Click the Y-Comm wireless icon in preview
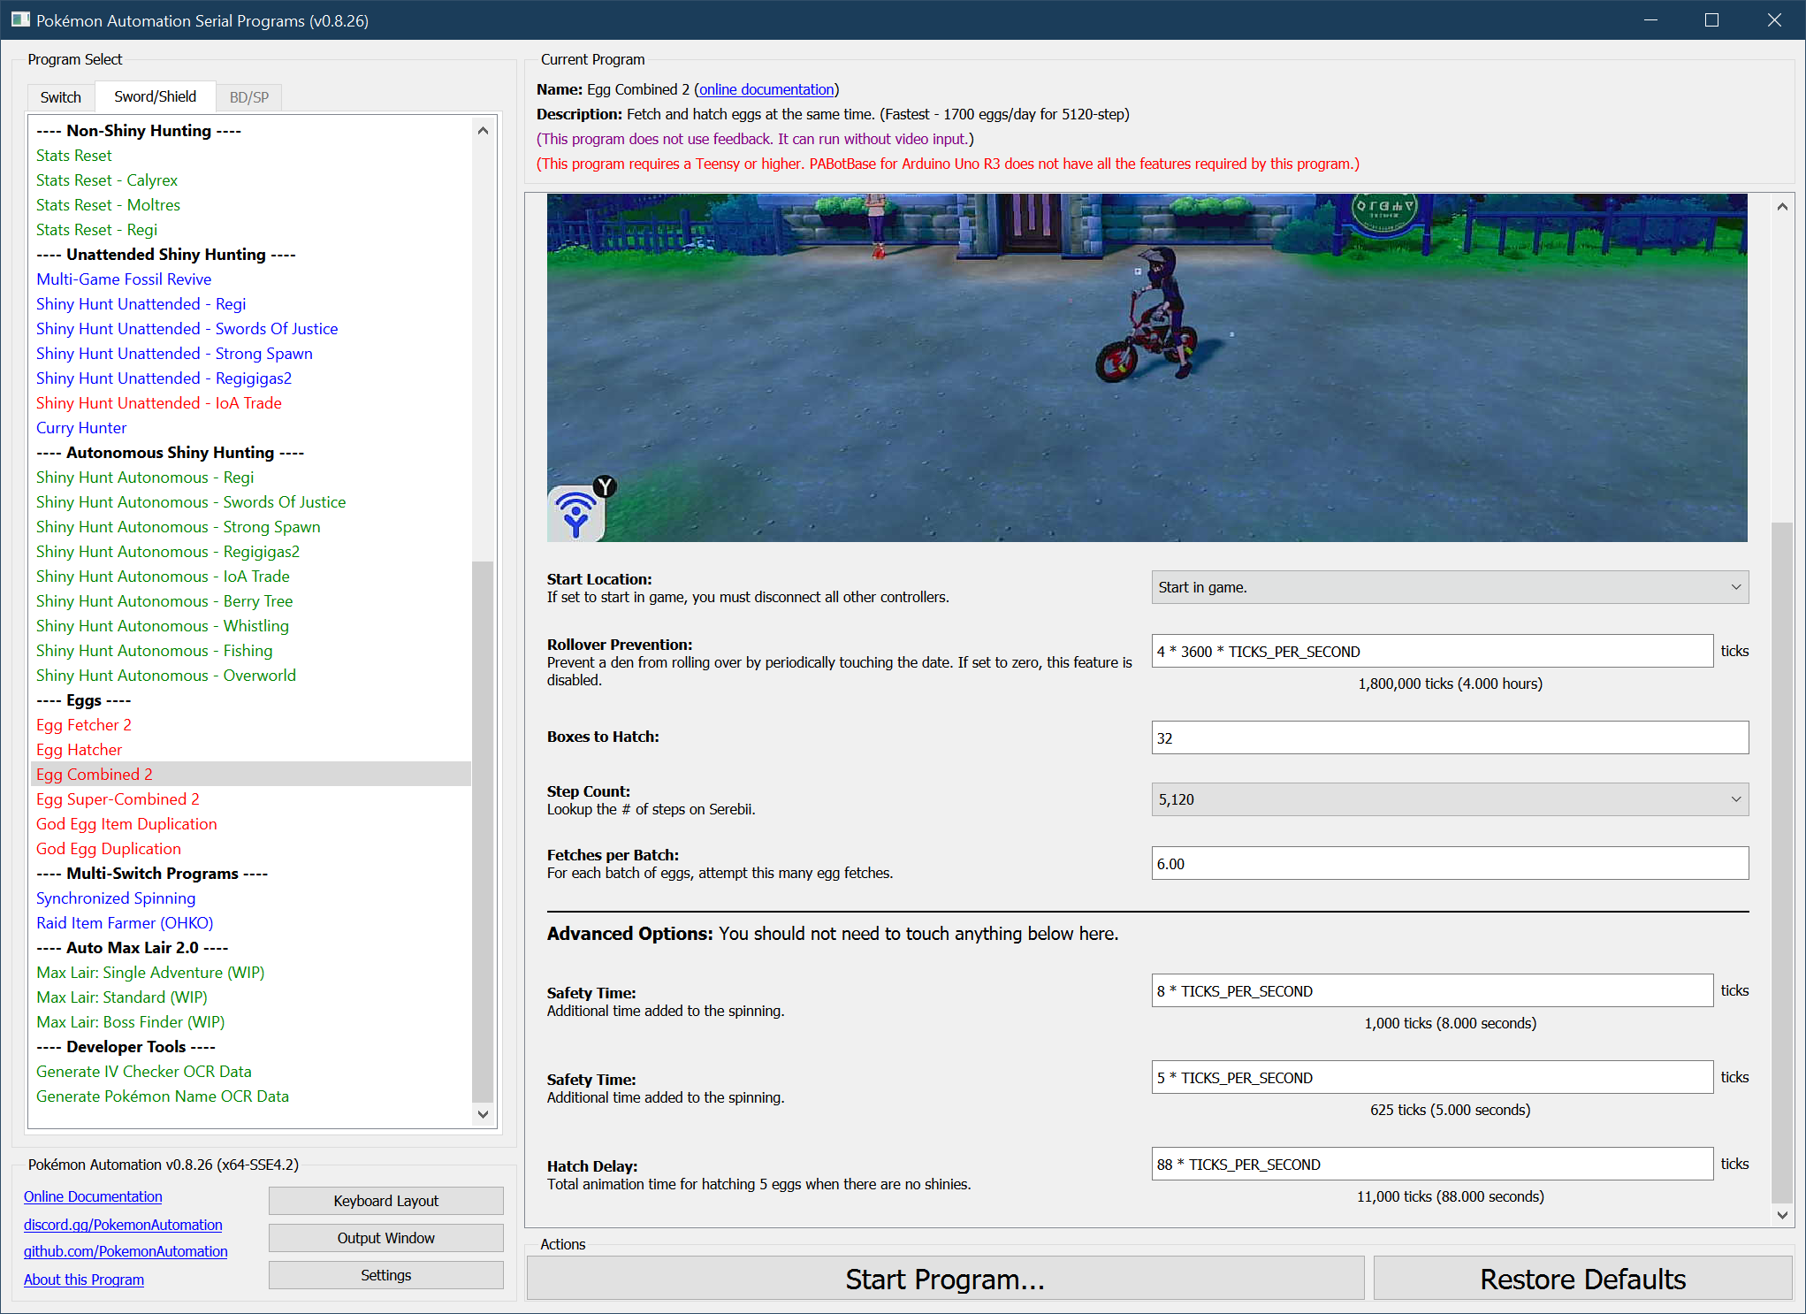1806x1314 pixels. pos(575,514)
